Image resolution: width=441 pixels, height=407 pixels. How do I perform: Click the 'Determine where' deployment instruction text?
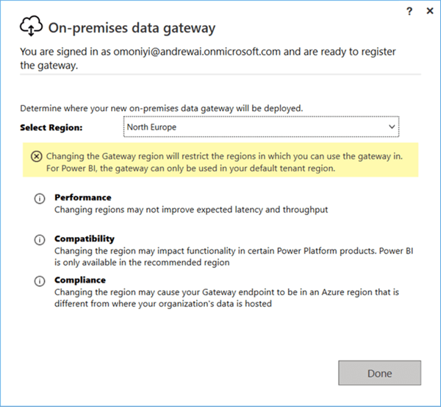pos(162,108)
